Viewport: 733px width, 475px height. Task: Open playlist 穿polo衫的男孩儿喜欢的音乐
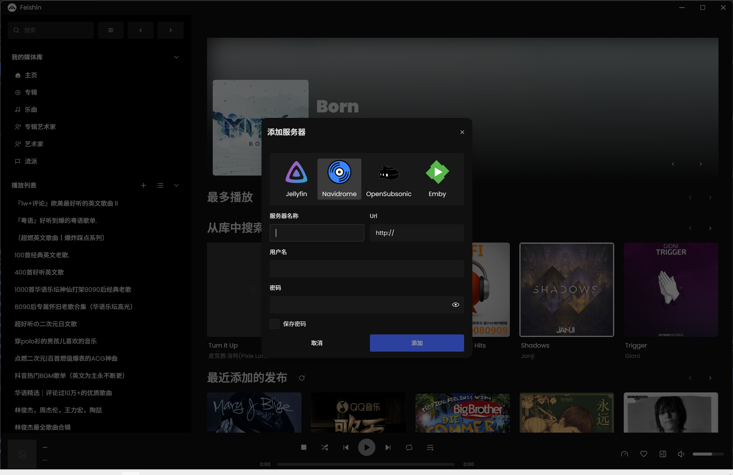coord(55,341)
